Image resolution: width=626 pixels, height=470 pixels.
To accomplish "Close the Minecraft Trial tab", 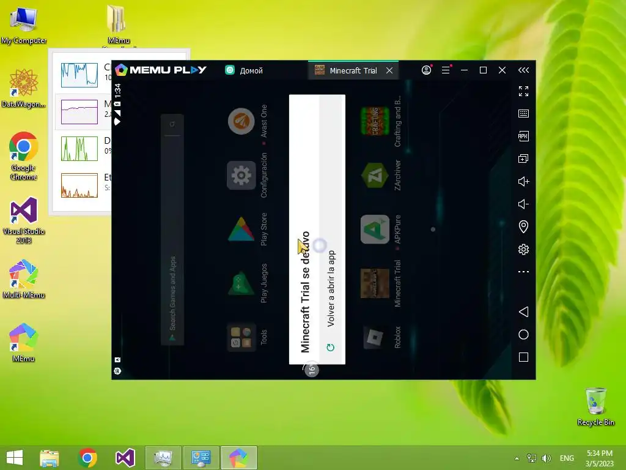I will coord(389,70).
